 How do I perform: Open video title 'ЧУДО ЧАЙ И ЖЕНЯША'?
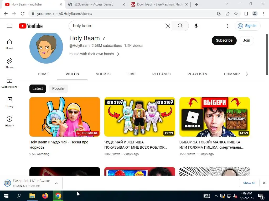coord(136,144)
